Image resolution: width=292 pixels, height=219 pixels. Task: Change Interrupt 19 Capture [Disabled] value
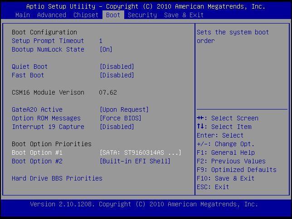[117, 127]
